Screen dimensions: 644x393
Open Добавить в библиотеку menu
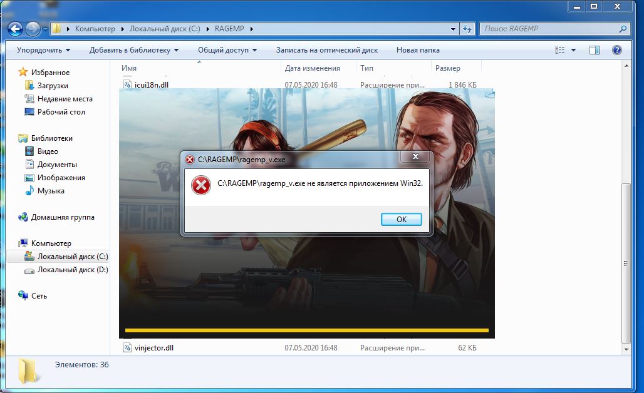[134, 50]
